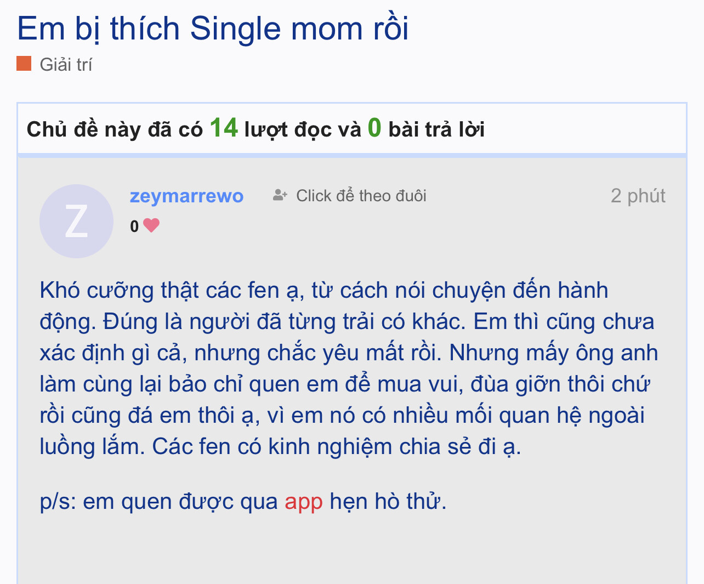This screenshot has width=704, height=584.
Task: Open the round Z user avatar
Action: tap(76, 221)
